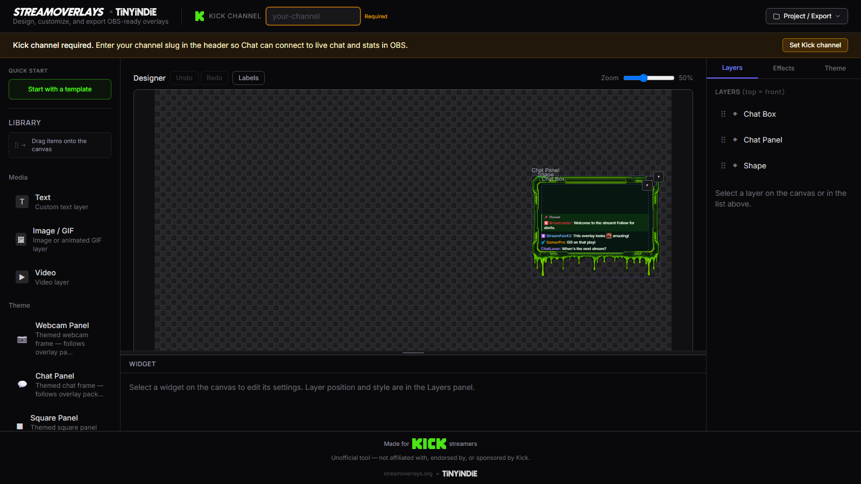Image resolution: width=861 pixels, height=484 pixels.
Task: Switch to the Layers tab
Action: tap(732, 68)
